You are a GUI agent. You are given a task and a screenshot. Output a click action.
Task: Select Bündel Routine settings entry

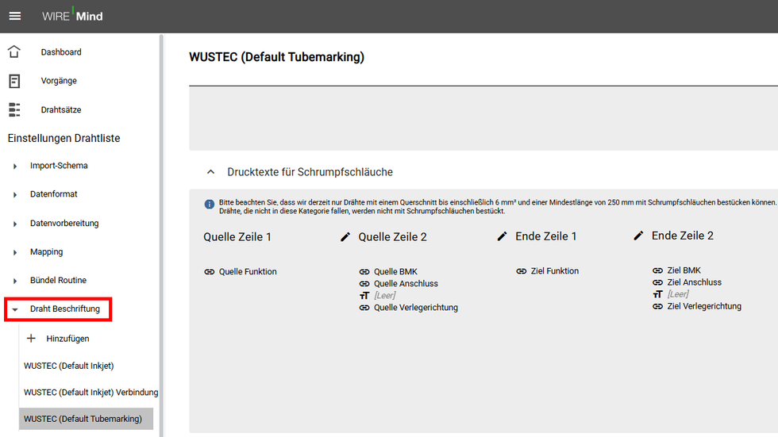tap(58, 281)
